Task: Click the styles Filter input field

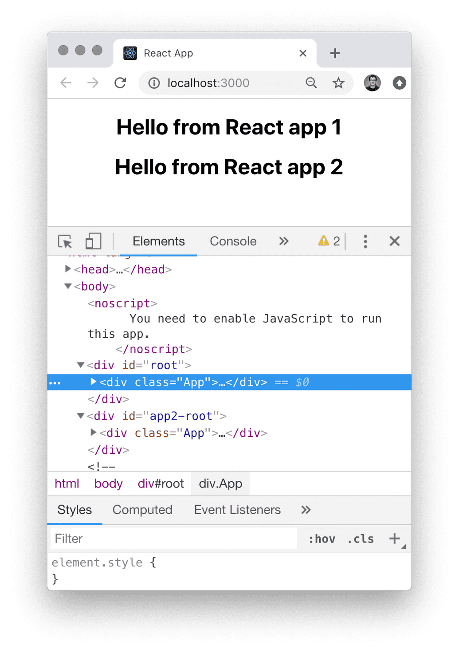Action: pyautogui.click(x=174, y=539)
